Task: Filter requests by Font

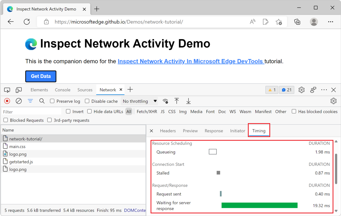Action: (210, 112)
